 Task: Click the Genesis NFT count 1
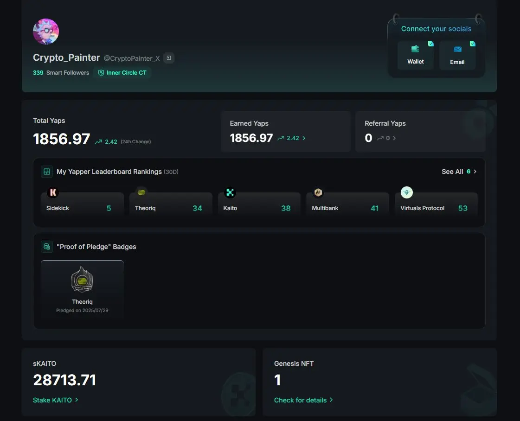tap(277, 380)
